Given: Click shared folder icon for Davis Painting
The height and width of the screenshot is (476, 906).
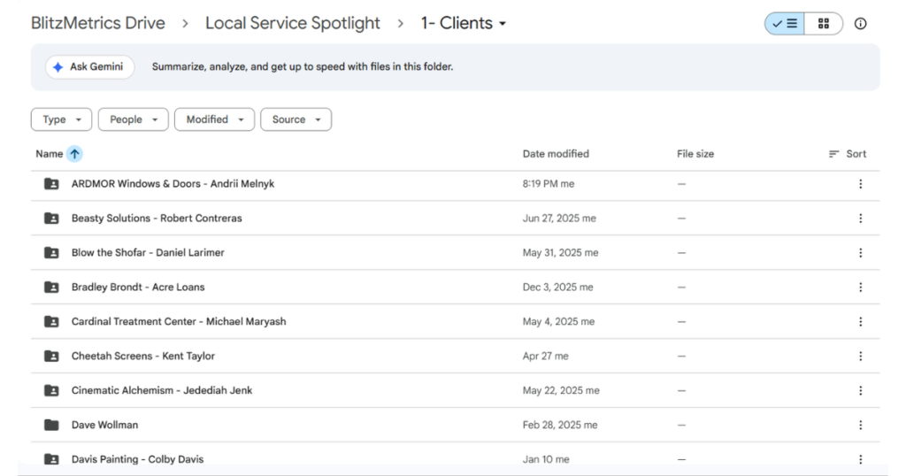Looking at the screenshot, I should click(51, 459).
